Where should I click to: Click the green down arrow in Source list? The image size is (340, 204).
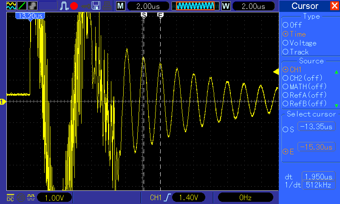coord(337,105)
